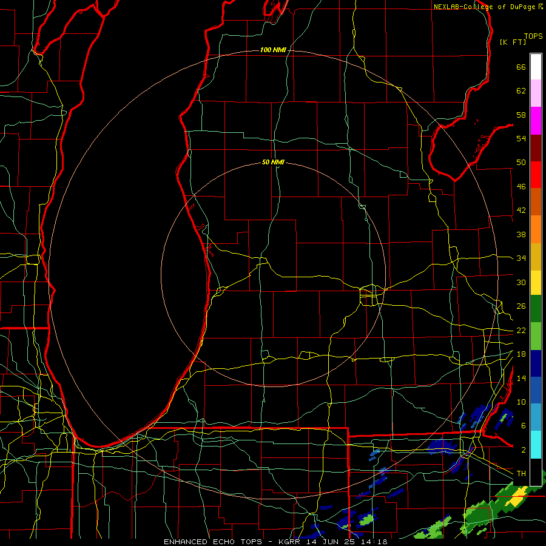546x546 pixels.
Task: Click the yellow 30 kft legend swatch
Action: pos(536,282)
